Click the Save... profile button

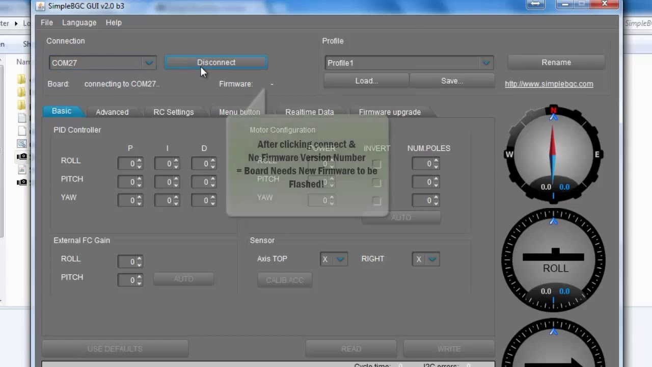pyautogui.click(x=452, y=81)
